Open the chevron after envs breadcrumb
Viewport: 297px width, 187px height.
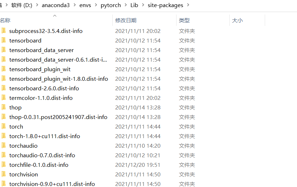[96, 5]
